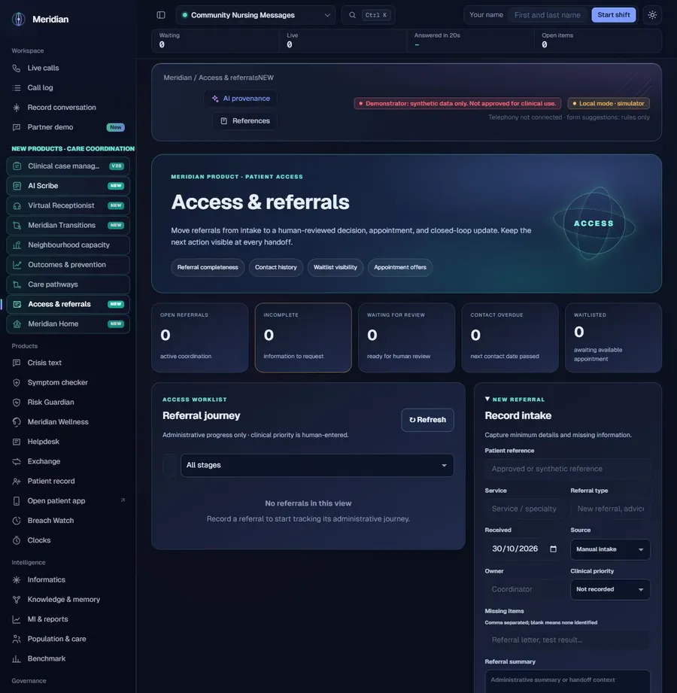The image size is (677, 693).
Task: Click calendar icon in Received date field
Action: [554, 549]
